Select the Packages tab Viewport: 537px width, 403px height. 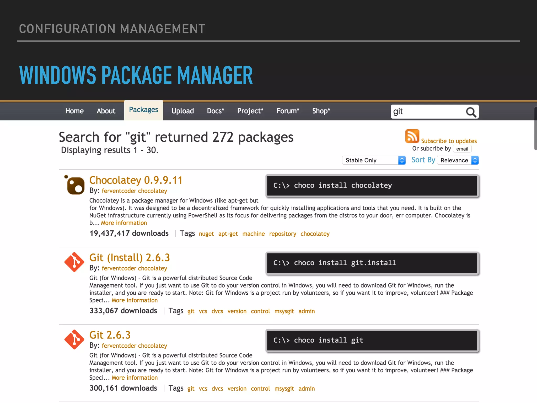[x=143, y=110]
